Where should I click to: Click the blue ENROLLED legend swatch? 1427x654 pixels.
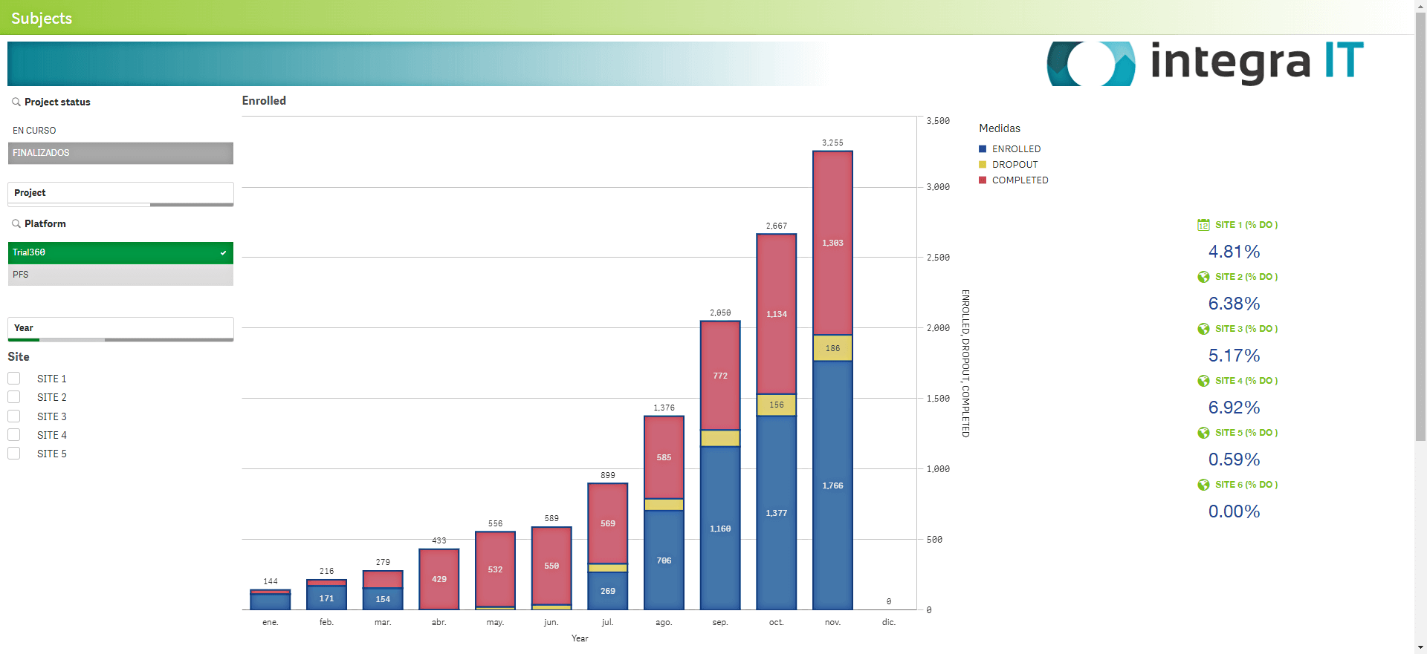tap(983, 149)
